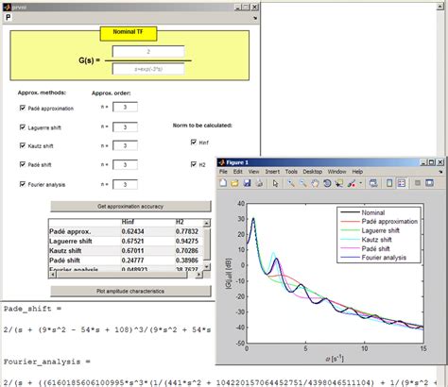Screen dimensions: 448x387
Task: Click the results table scroll-left arrow
Action: (x=53, y=275)
